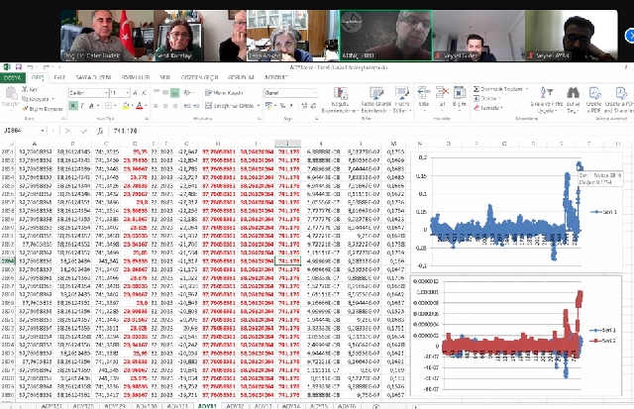Screen dimensions: 634x409
Task: Click the accounting number format icon
Action: (268, 106)
